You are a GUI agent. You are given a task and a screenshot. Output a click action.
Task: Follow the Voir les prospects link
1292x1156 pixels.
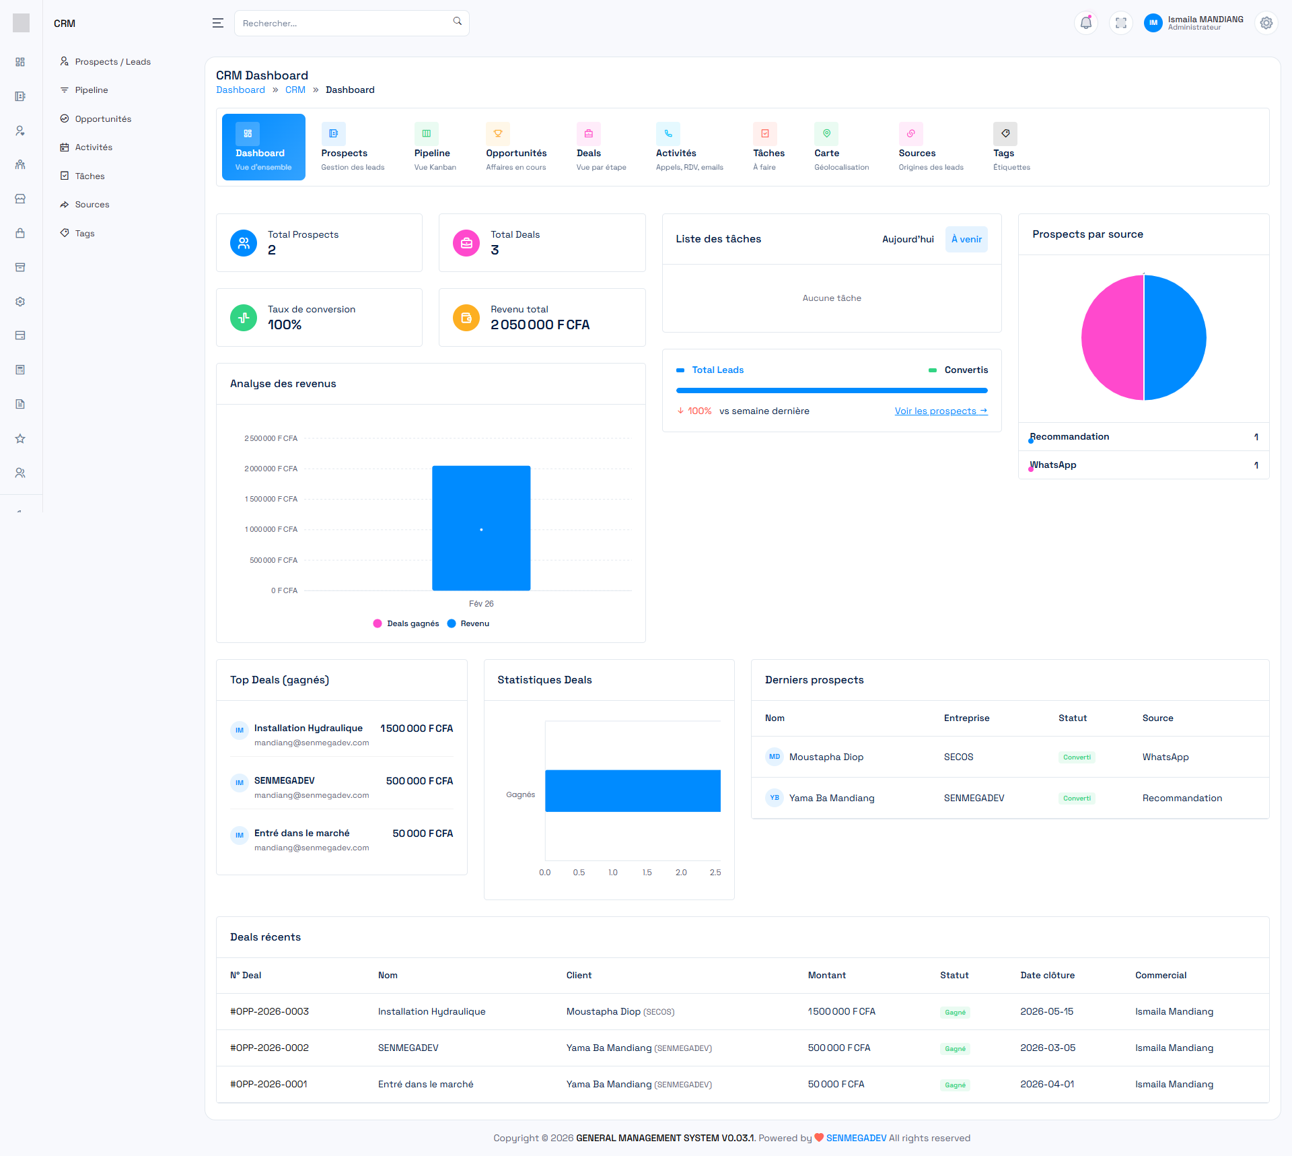940,411
